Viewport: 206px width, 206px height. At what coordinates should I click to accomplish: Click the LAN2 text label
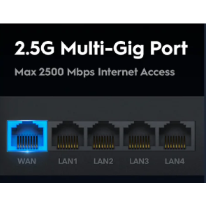coord(103,161)
